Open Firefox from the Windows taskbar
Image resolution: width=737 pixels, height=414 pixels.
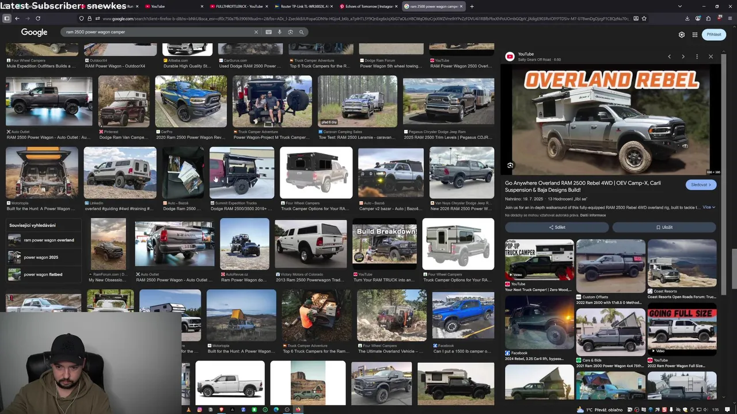click(298, 409)
